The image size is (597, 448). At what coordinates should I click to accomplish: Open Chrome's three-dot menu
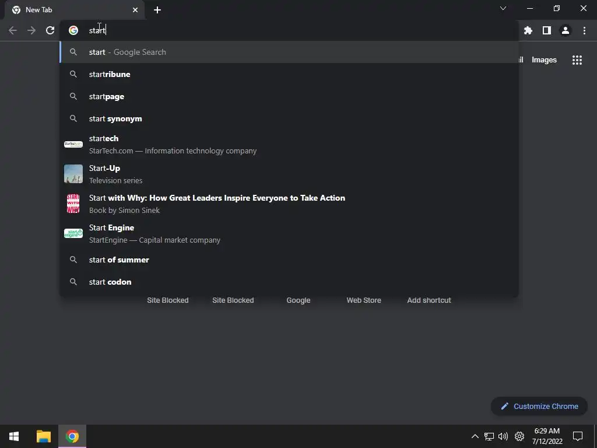click(x=584, y=30)
